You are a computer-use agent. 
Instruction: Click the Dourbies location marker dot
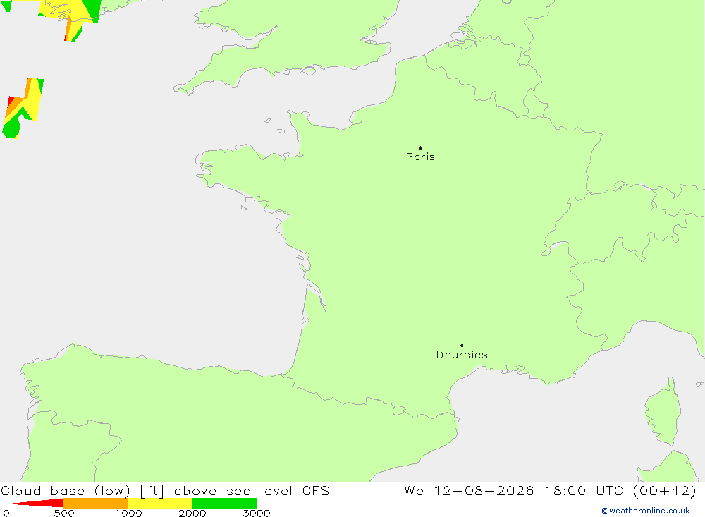pos(462,346)
